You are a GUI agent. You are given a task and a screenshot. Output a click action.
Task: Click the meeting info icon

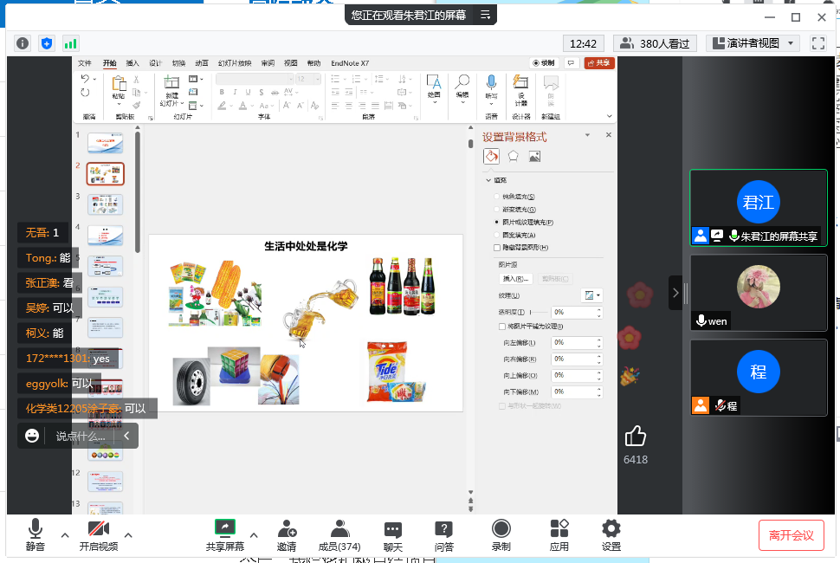[23, 43]
